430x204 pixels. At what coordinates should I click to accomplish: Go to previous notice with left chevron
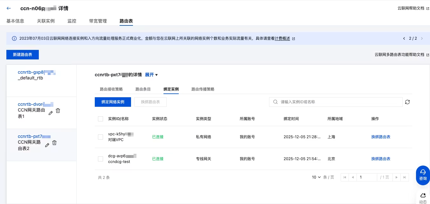point(404,38)
